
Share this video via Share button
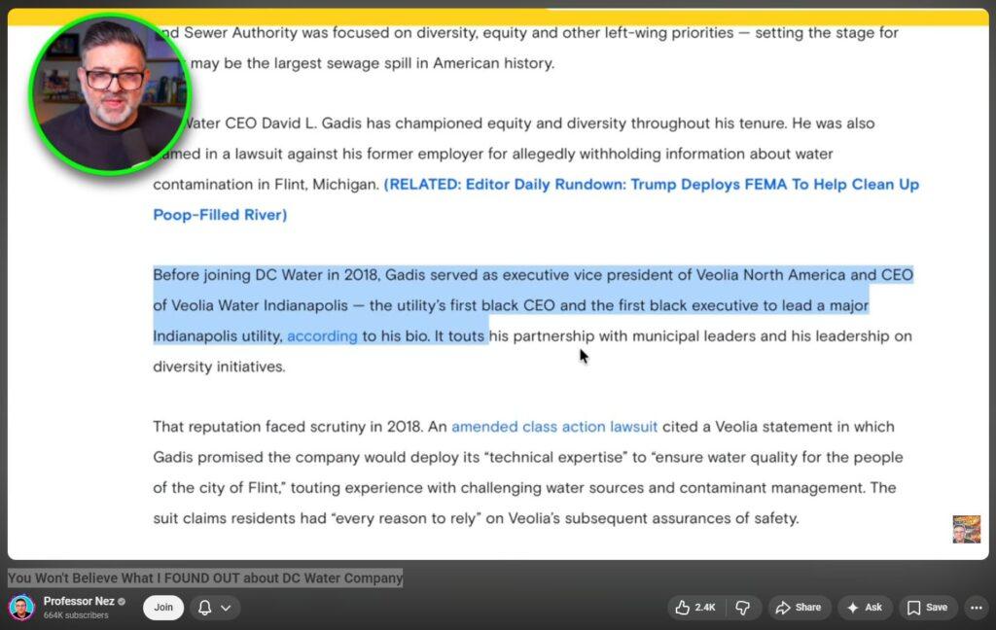coord(799,608)
